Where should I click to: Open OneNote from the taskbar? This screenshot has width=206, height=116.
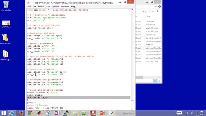click(57, 113)
